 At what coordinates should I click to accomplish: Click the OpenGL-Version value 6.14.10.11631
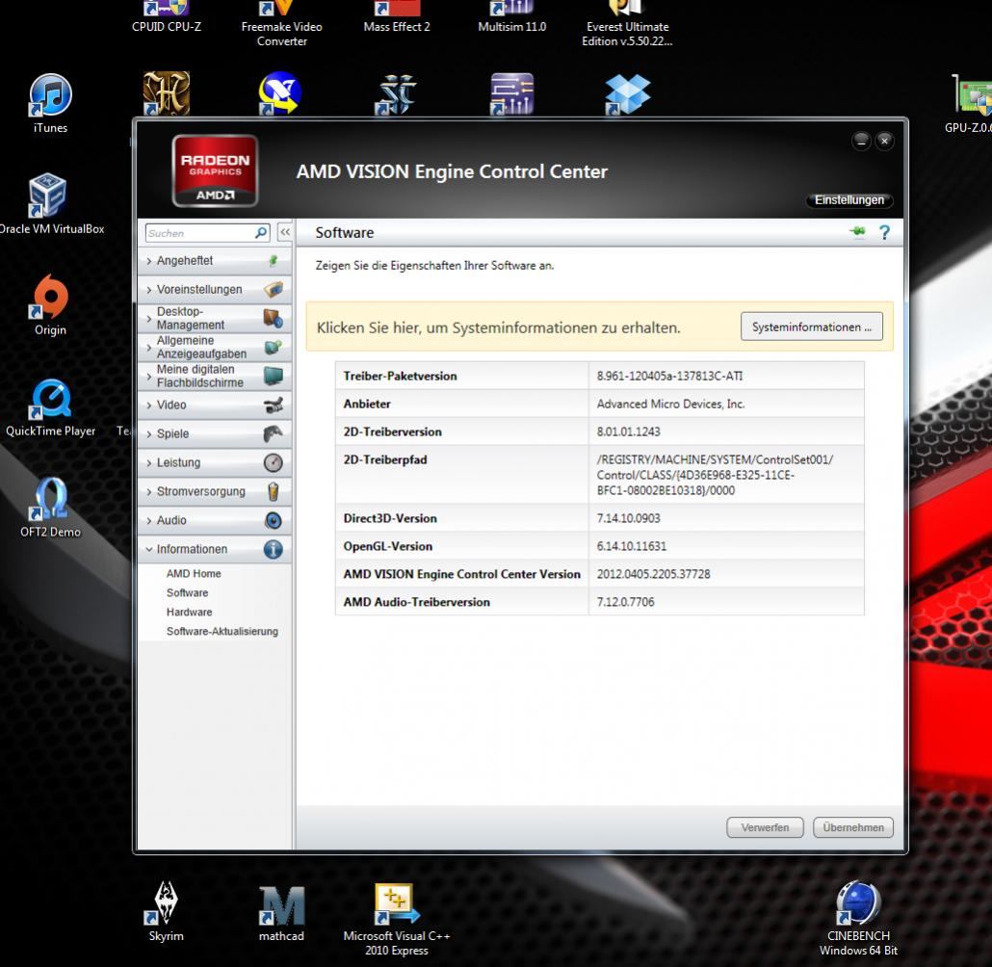(632, 546)
